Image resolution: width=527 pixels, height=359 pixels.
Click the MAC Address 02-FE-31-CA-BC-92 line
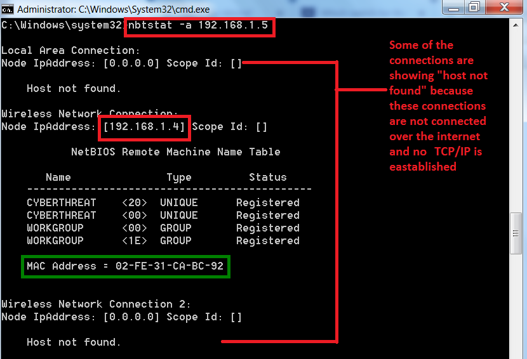(x=125, y=266)
